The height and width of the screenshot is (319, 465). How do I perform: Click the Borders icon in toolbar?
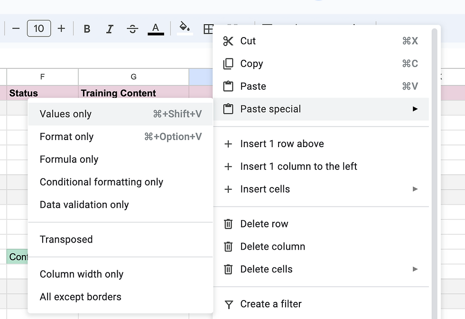(208, 29)
